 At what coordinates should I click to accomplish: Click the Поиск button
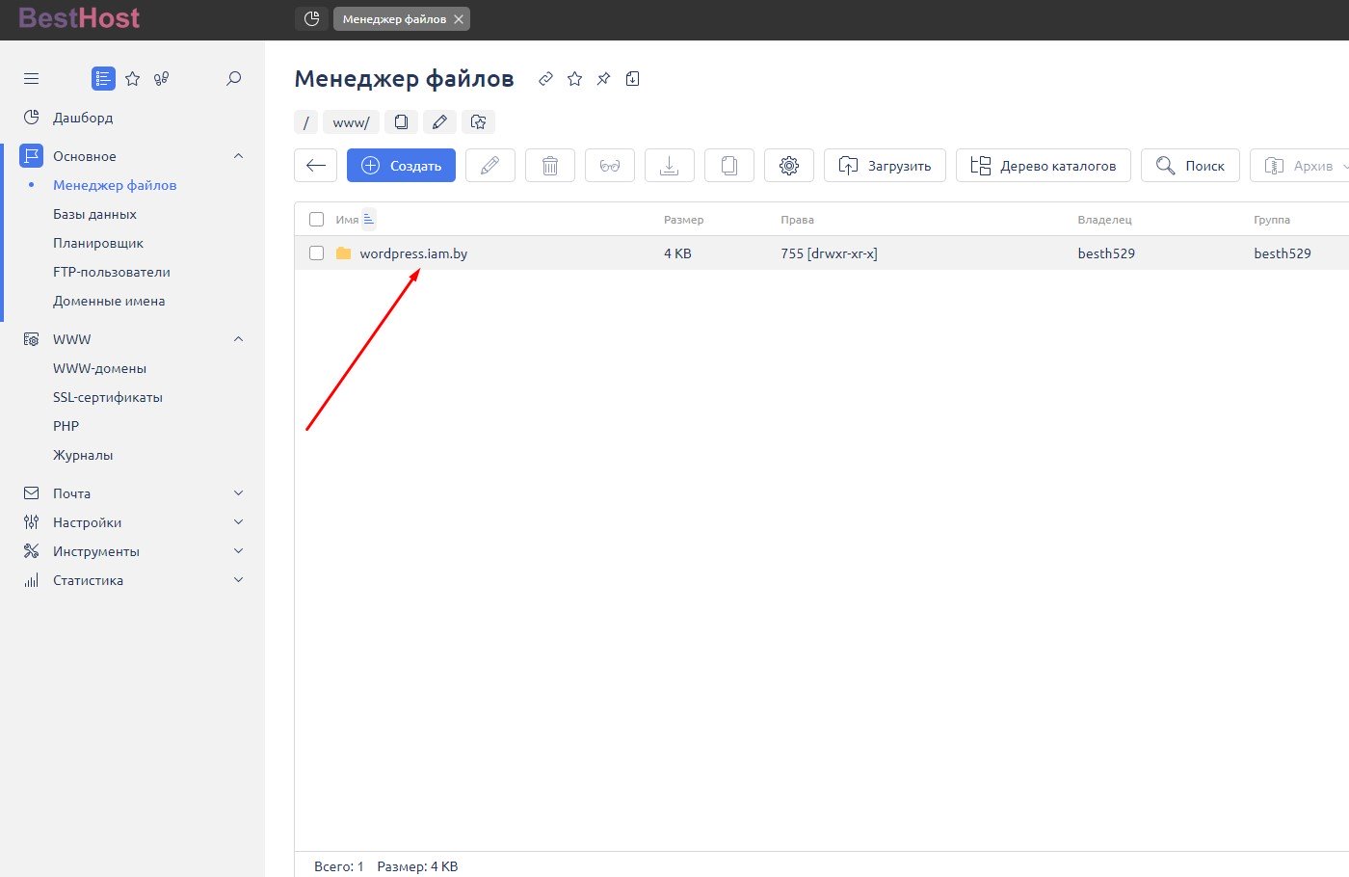click(x=1190, y=166)
